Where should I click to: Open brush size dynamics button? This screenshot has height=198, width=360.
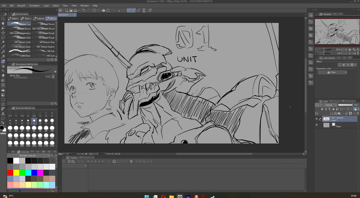tap(53, 76)
